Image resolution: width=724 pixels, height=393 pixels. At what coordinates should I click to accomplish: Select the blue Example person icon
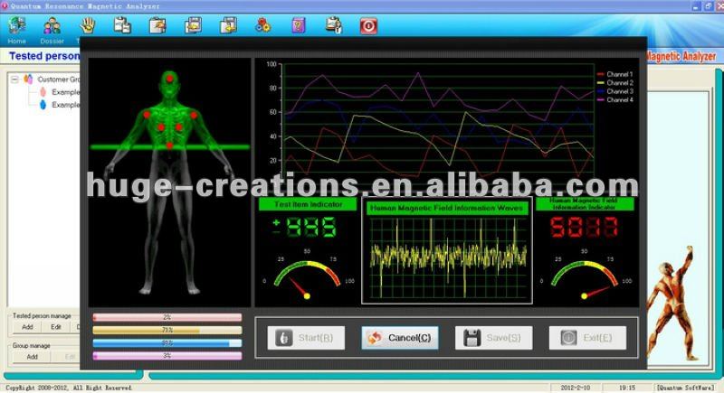[43, 105]
